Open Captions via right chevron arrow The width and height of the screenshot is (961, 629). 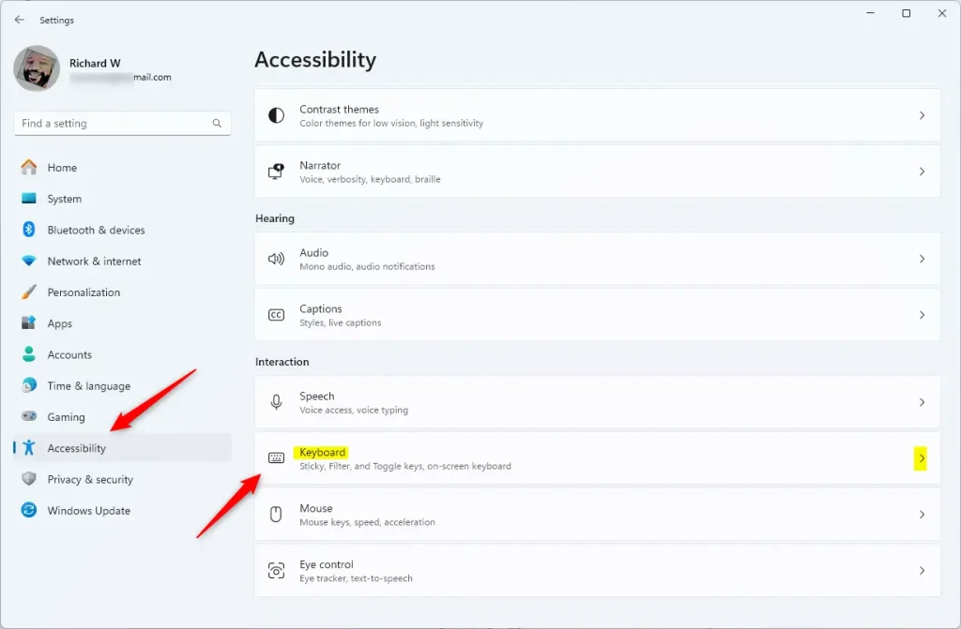point(922,315)
